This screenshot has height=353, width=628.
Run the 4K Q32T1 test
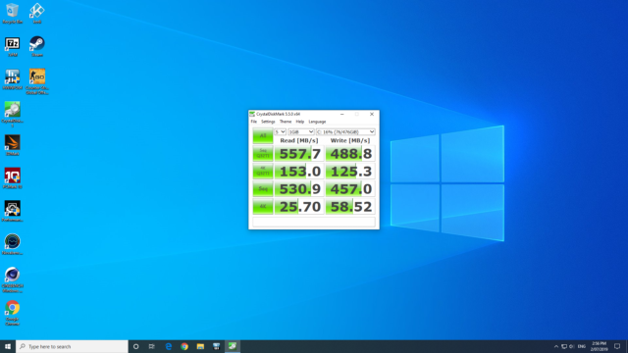(x=263, y=171)
